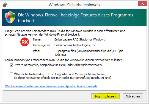Image resolution: width=149 pixels, height=104 pixels.
Task: Click the Pfad label
Action: [37, 51]
